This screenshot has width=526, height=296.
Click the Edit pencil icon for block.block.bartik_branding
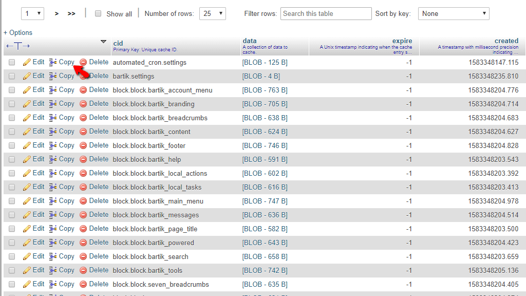pyautogui.click(x=27, y=104)
